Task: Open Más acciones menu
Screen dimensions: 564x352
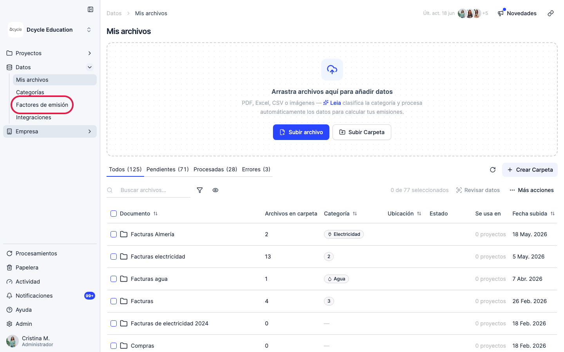Action: 531,190
